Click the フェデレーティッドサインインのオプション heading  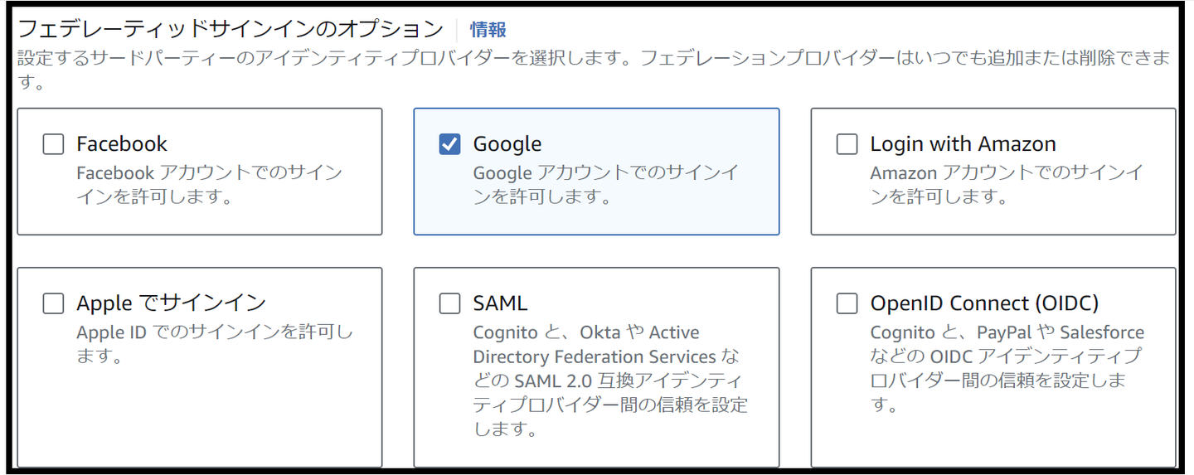click(x=231, y=30)
